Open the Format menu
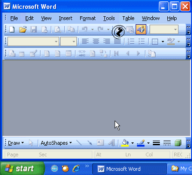192x175 pixels. [x=88, y=18]
